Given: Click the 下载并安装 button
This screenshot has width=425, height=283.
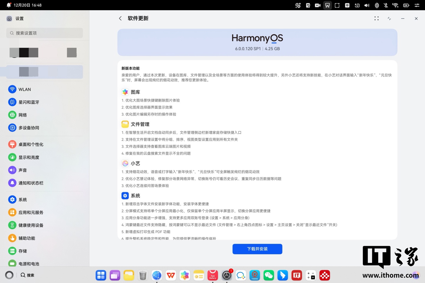Looking at the screenshot, I should [257, 249].
